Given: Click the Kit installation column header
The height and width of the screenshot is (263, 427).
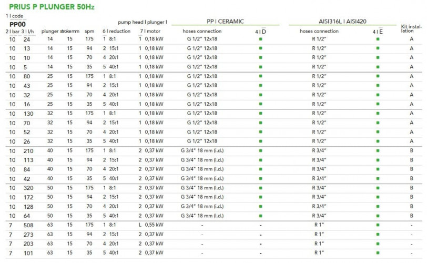Looking at the screenshot, I should (x=412, y=28).
